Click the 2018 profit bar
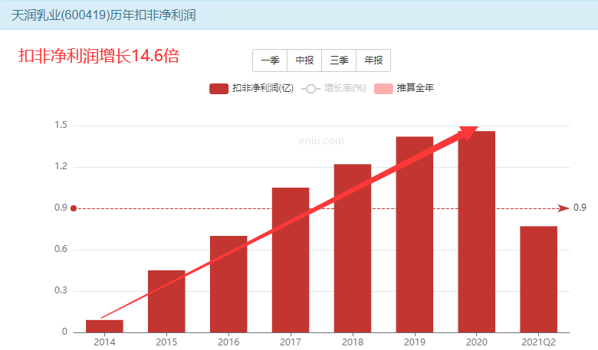The height and width of the screenshot is (350, 598). coord(353,248)
